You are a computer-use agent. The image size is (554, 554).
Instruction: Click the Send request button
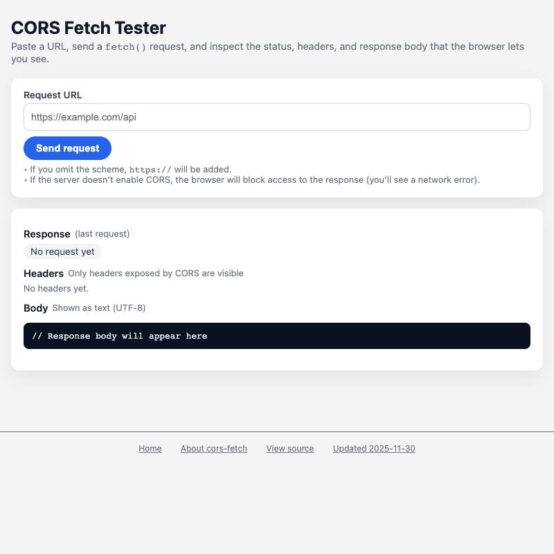point(67,148)
